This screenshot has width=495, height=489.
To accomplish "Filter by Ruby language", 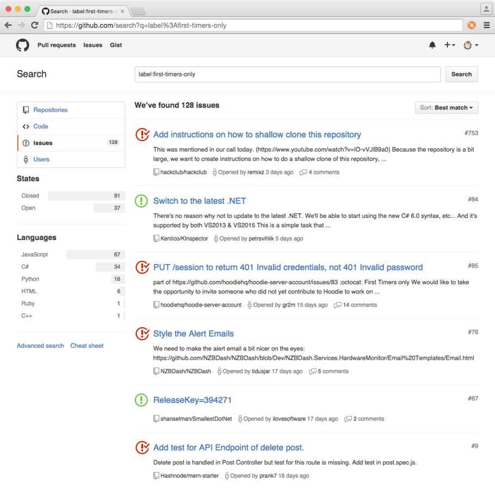I will click(x=71, y=304).
